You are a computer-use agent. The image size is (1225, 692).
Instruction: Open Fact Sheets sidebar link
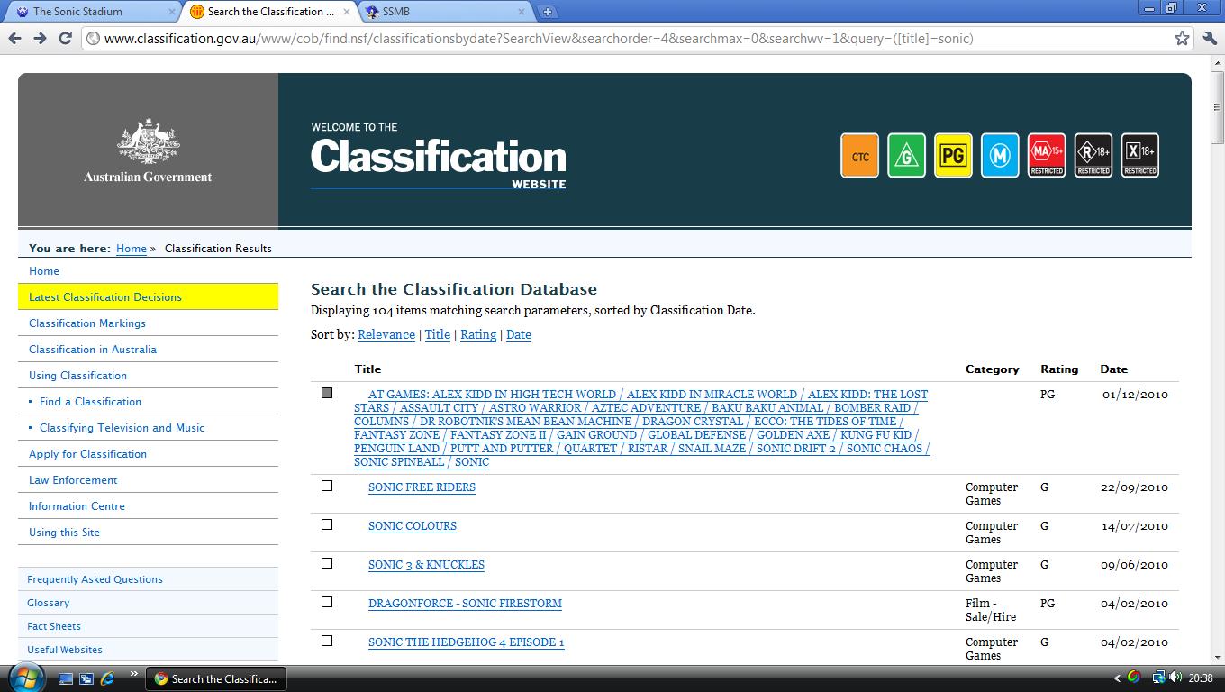(54, 626)
